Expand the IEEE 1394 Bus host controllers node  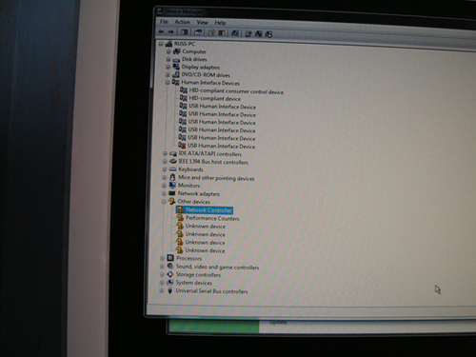pos(165,162)
